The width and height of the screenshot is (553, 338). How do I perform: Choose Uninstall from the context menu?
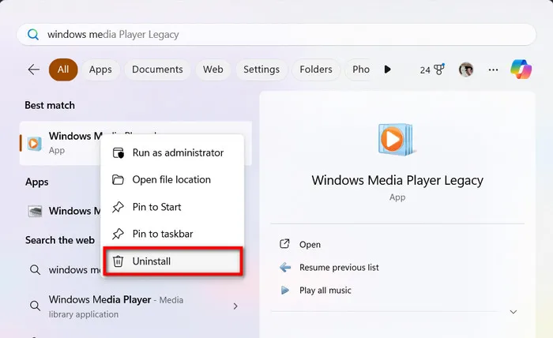pos(173,261)
